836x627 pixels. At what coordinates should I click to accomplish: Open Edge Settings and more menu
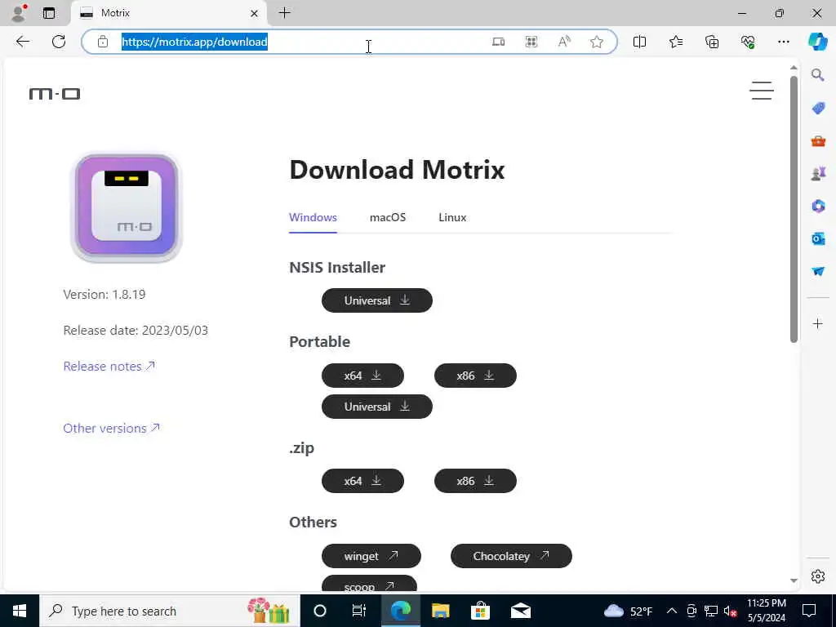(x=783, y=42)
